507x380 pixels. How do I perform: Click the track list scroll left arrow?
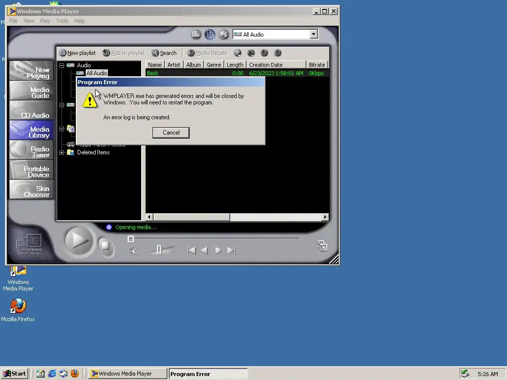(x=150, y=217)
